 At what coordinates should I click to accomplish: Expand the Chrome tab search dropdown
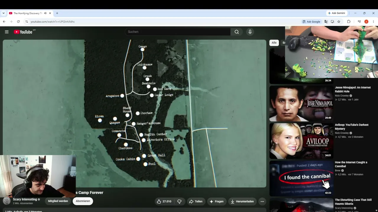click(4, 13)
